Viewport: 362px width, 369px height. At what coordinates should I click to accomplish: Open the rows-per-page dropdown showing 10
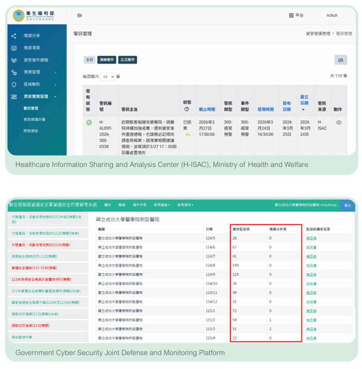(108, 76)
